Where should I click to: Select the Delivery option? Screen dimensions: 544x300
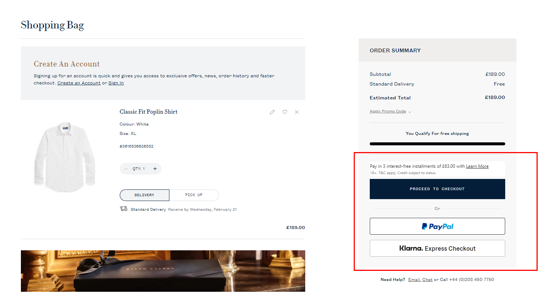tap(144, 195)
